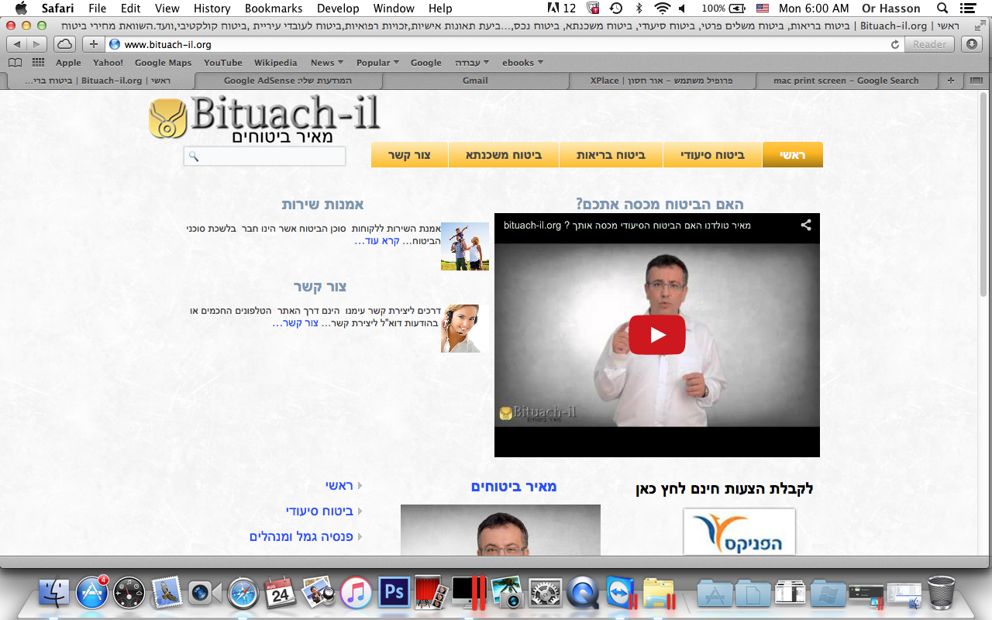Switch to mac print screen Google Search tab
The width and height of the screenshot is (992, 620).
coord(846,81)
